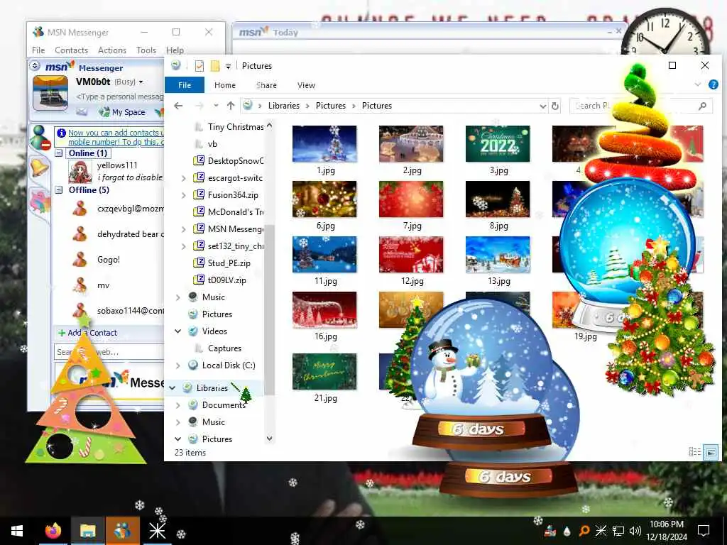
Task: Open File Explorer taskbar icon
Action: point(87,531)
